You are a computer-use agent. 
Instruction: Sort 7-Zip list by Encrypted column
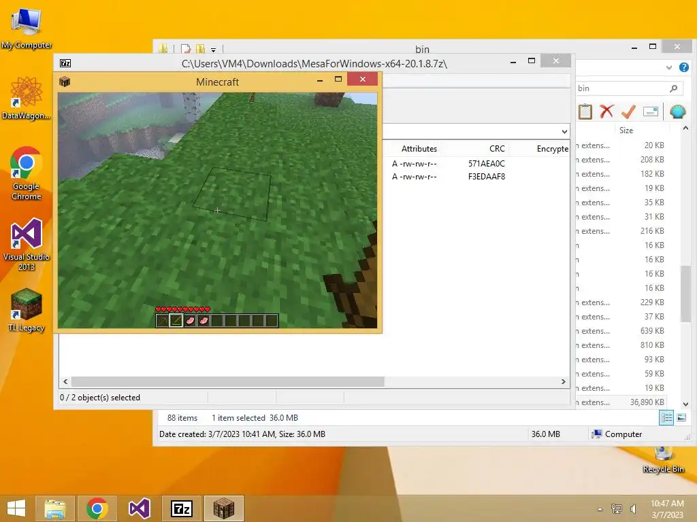pos(552,149)
